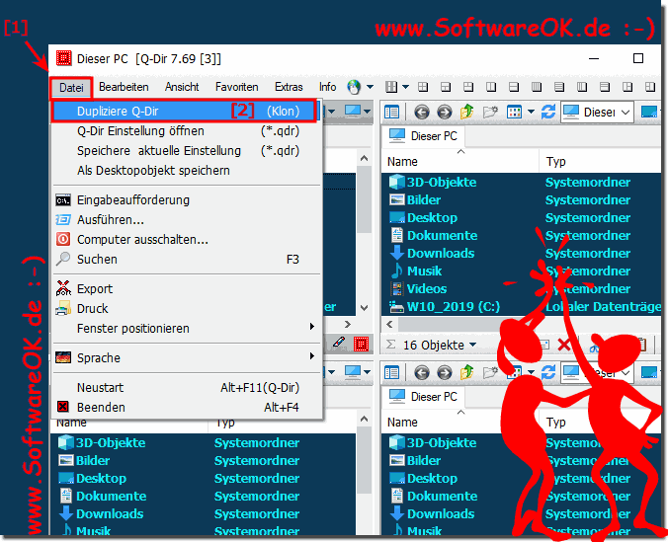
Task: Choose Q-Dir Einstellung öffnen
Action: 188,131
